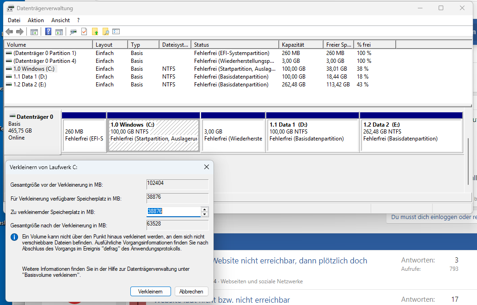Click the available shrink space field 38876
The image size is (477, 305).
click(177, 198)
